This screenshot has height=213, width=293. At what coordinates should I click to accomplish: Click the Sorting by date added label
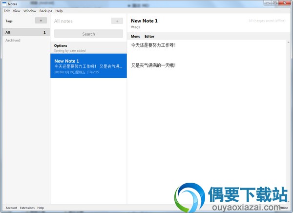point(70,50)
